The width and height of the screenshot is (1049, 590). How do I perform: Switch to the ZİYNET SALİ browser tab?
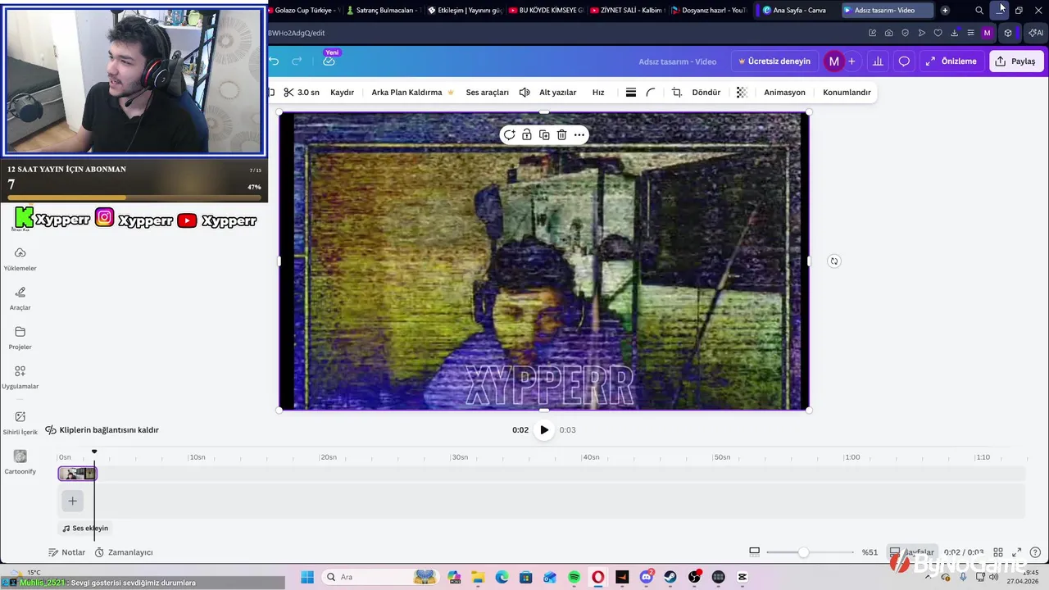pos(626,10)
